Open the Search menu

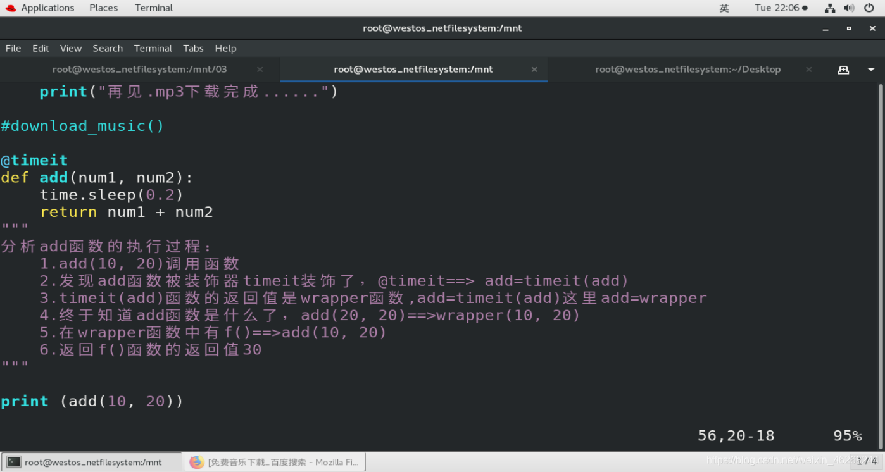tap(108, 48)
